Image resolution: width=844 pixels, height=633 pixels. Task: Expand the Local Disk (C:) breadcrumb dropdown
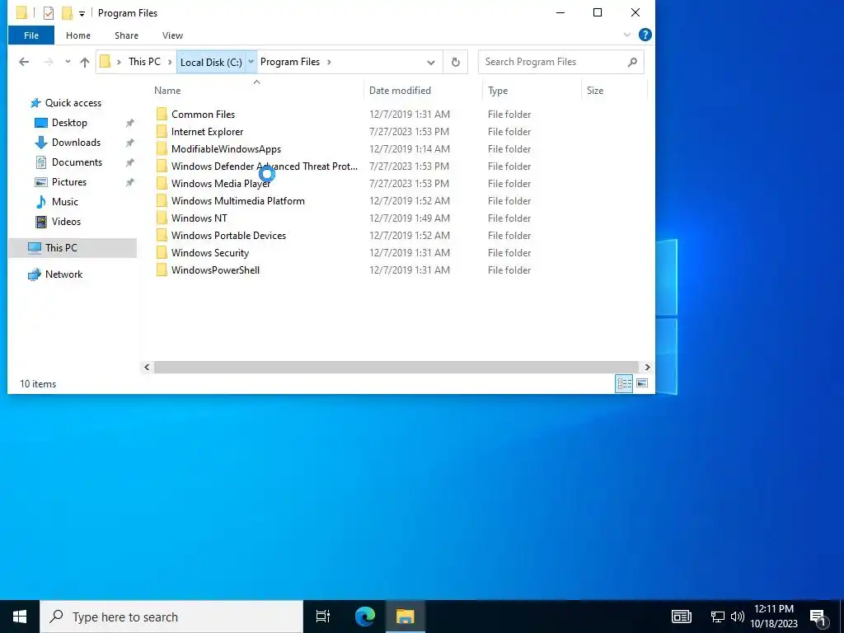[x=251, y=62]
